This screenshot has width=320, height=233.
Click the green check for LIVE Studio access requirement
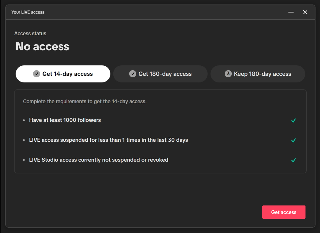[x=293, y=160]
